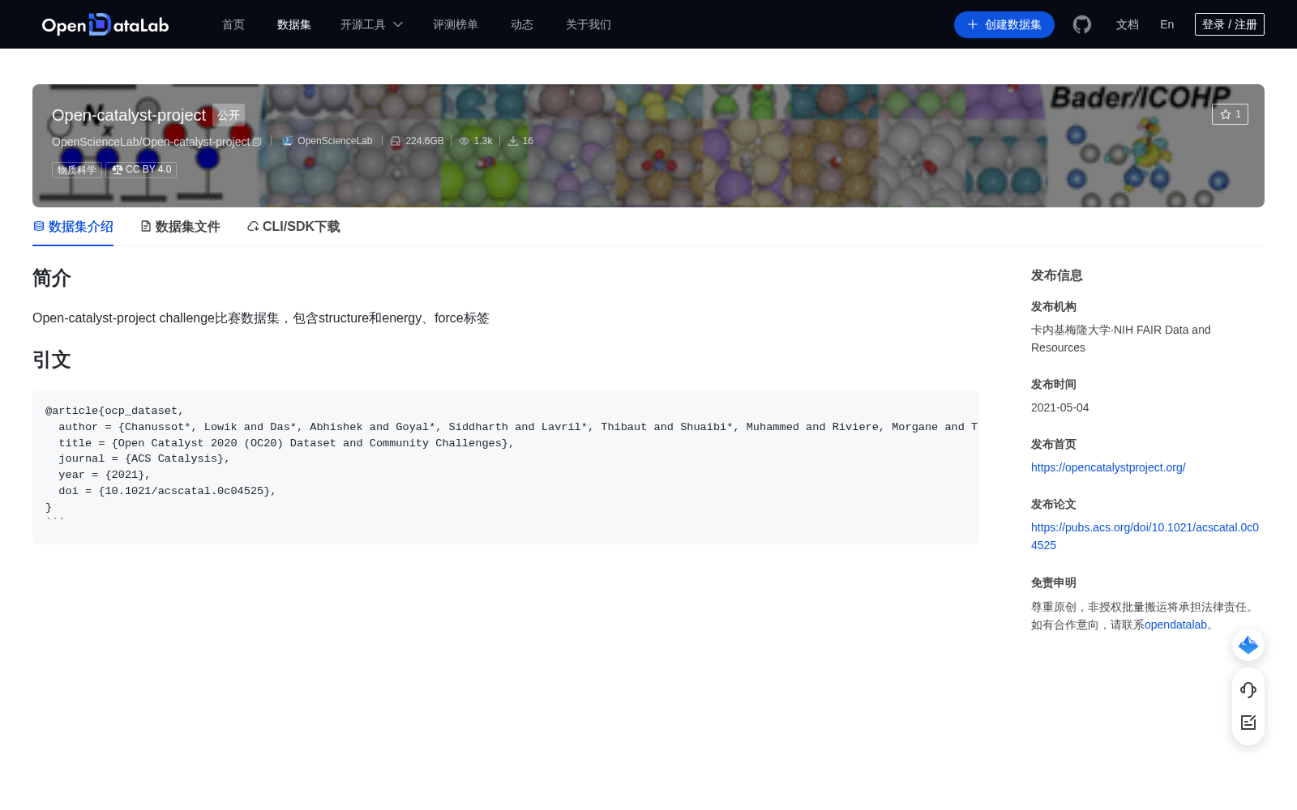Screen dimensions: 1297x810
Task: Switch to the 数据集文件 tab
Action: coord(180,227)
